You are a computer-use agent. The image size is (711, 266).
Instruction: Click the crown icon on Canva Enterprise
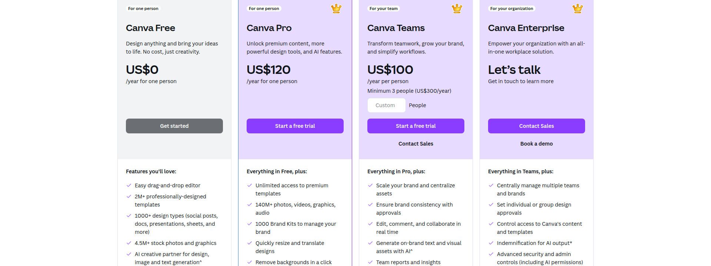[x=577, y=8]
